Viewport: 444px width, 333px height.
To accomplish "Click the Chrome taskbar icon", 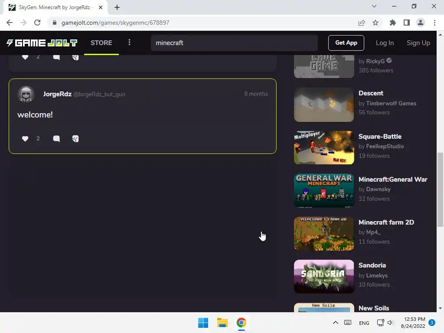I will point(241,323).
